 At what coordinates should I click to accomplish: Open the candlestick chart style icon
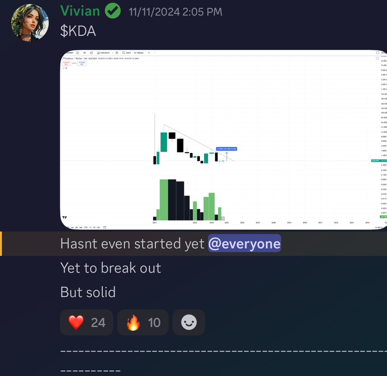tap(91, 53)
